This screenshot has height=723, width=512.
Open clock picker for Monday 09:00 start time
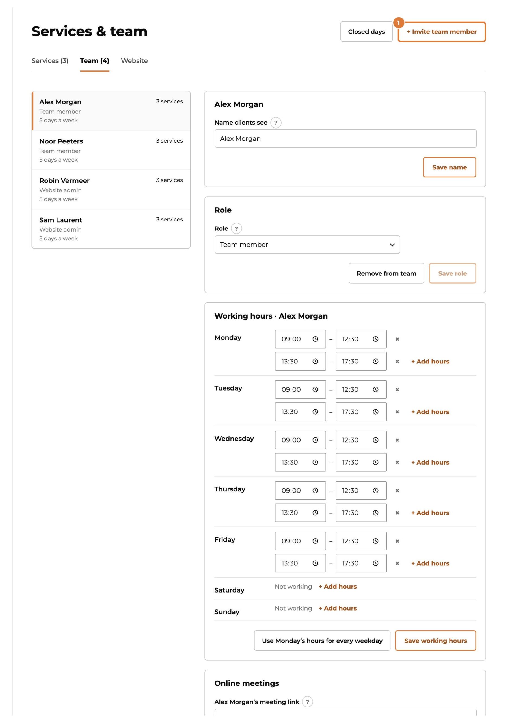(x=315, y=339)
